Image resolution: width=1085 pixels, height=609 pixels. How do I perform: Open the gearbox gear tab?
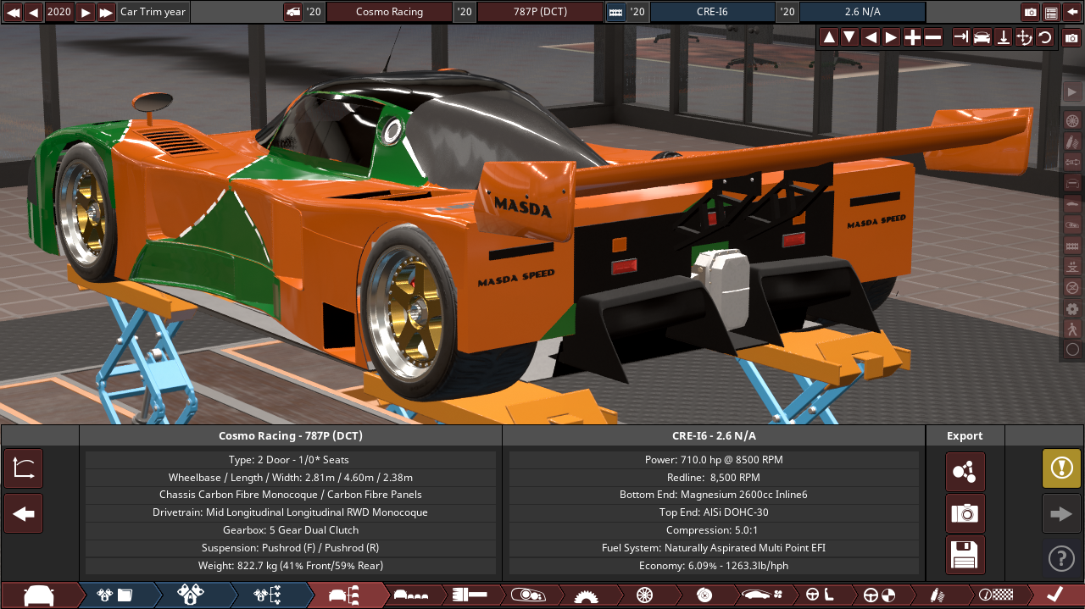[x=585, y=595]
